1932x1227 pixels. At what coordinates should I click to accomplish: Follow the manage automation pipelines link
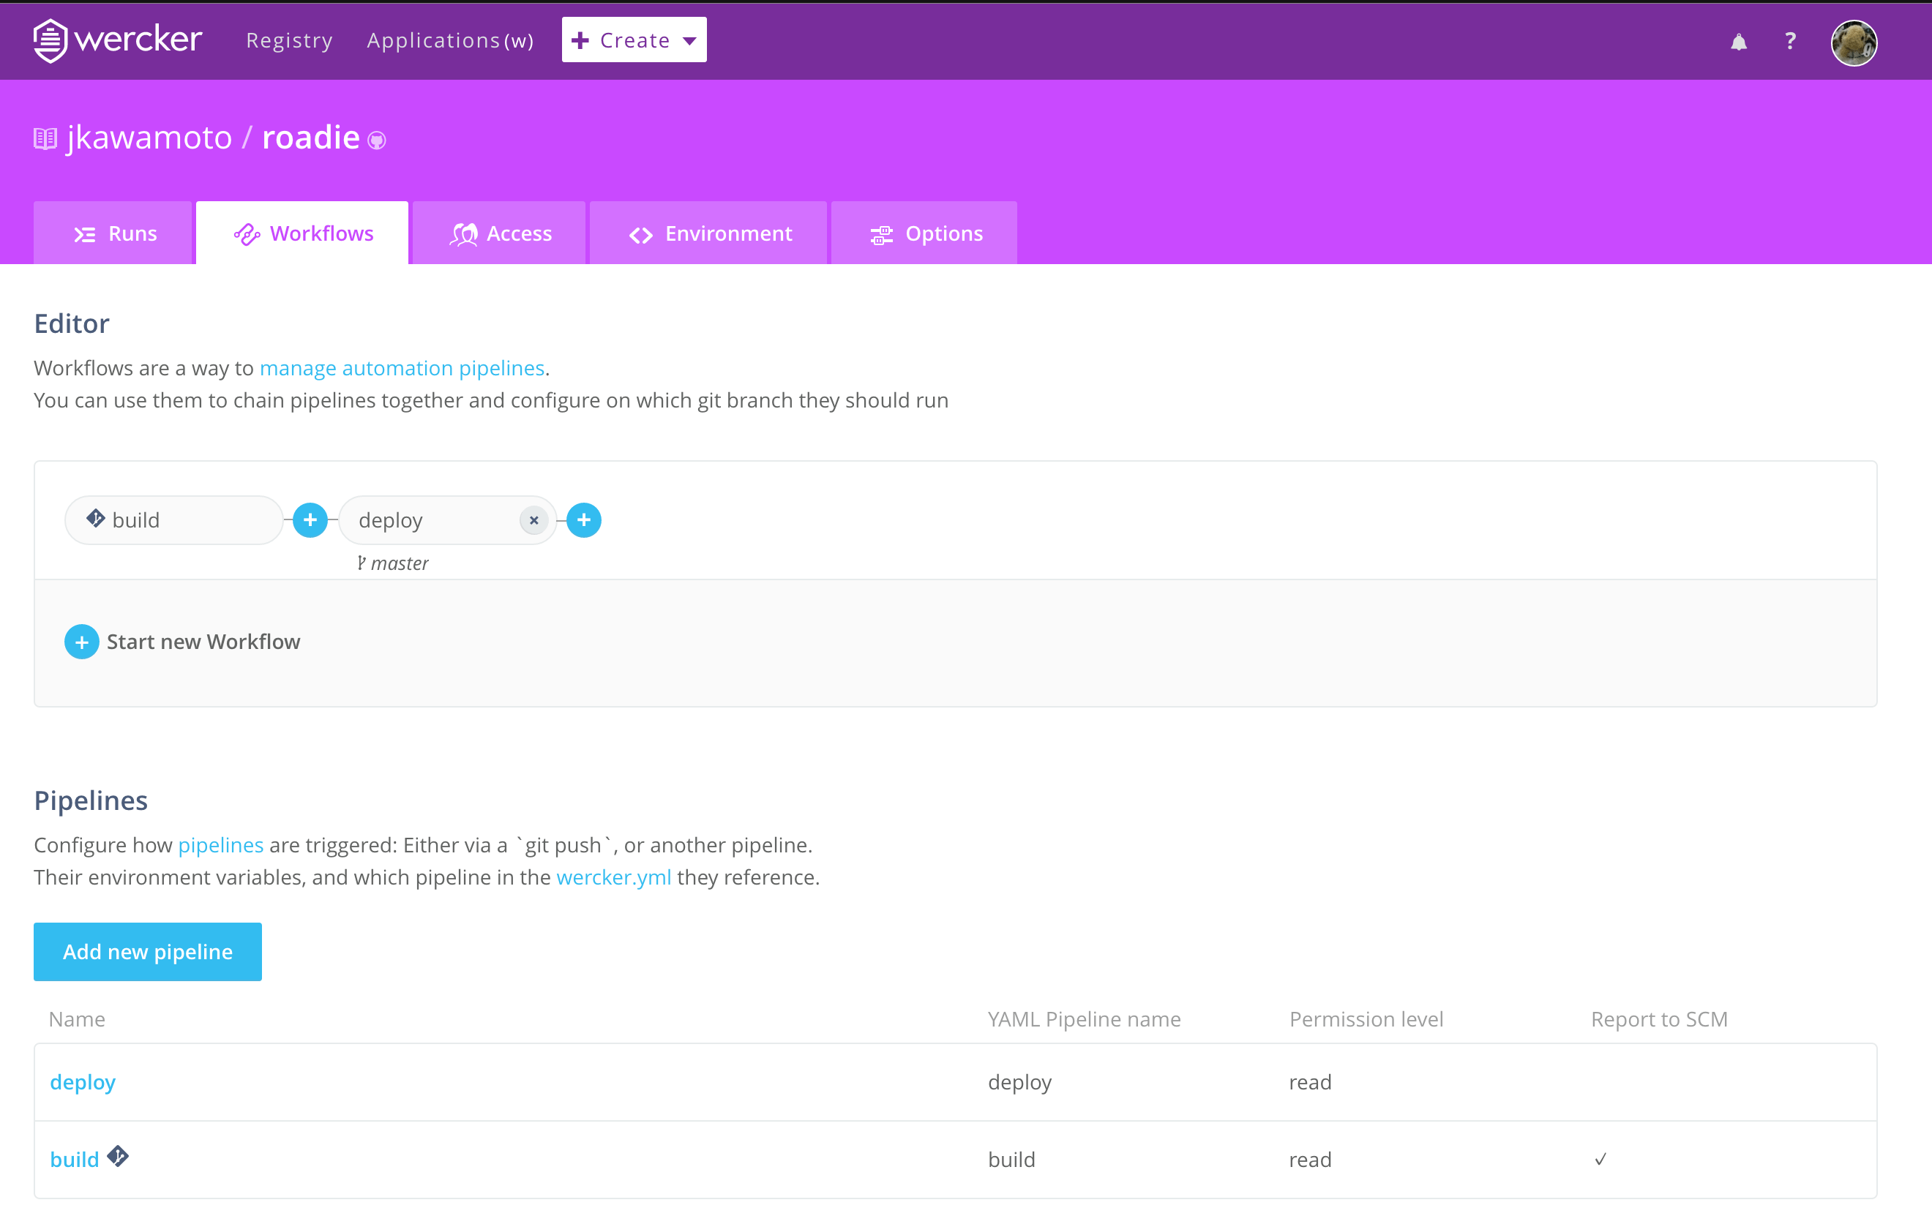pos(402,368)
